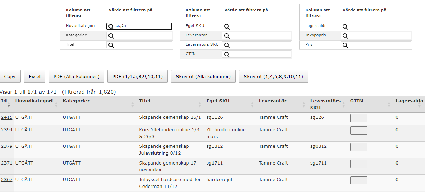Click the Inköpspris filter magnifier icon
Image resolution: width=425 pixels, height=192 pixels.
coord(345,36)
